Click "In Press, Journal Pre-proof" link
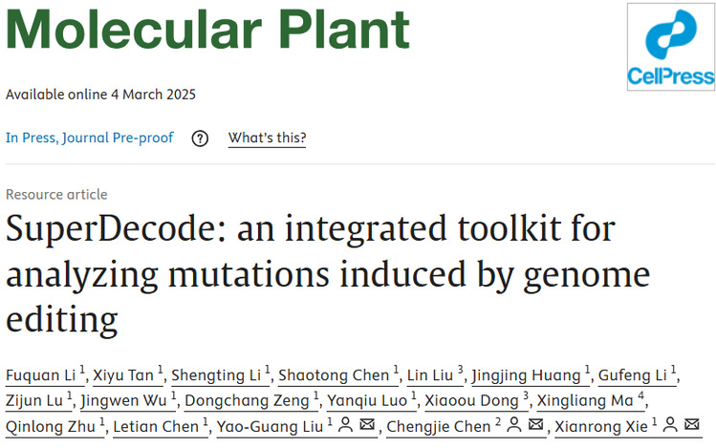The image size is (716, 448). [90, 138]
